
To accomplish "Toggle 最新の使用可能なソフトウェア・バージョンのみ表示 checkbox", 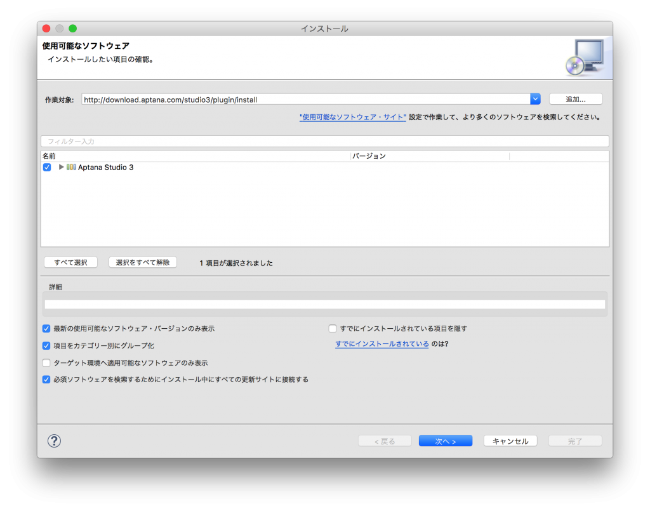I will point(46,329).
